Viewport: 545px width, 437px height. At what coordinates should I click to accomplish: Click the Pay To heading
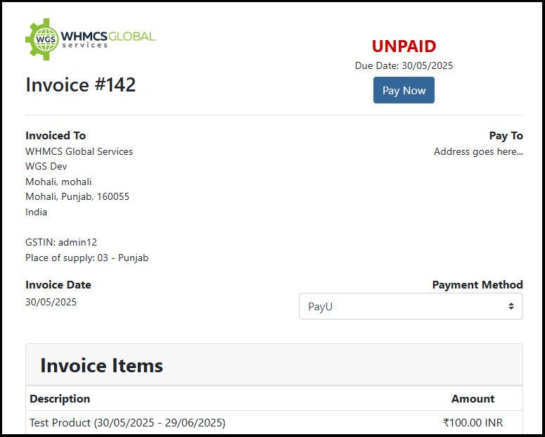pyautogui.click(x=506, y=135)
